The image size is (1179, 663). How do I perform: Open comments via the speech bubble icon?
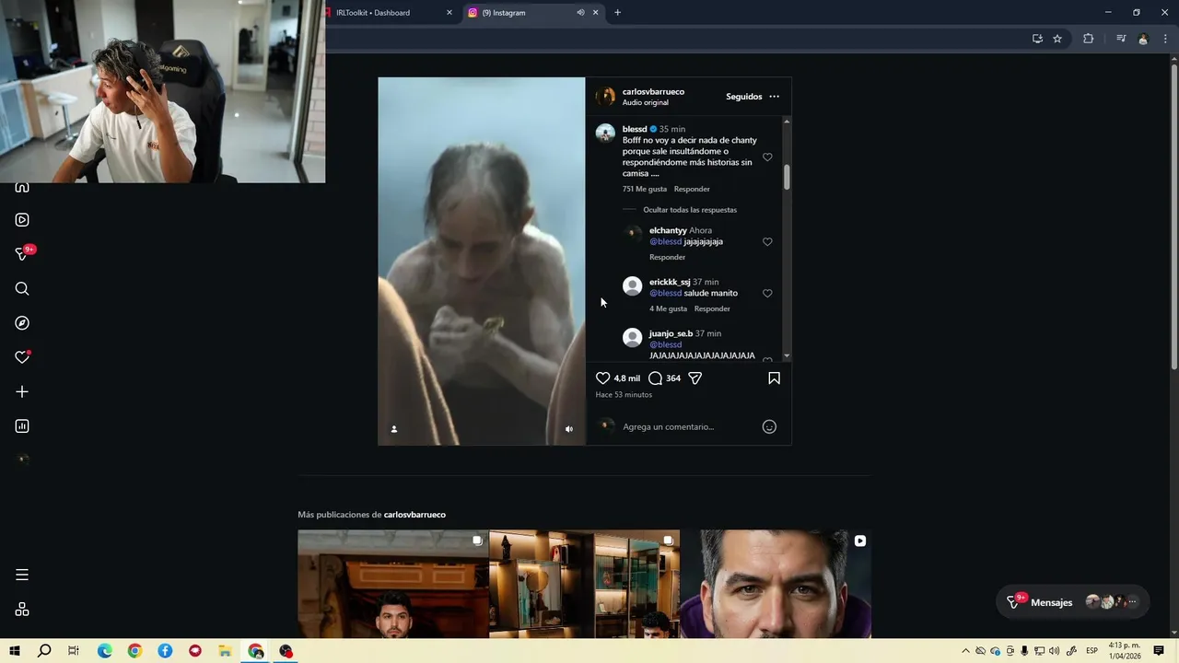[655, 378]
